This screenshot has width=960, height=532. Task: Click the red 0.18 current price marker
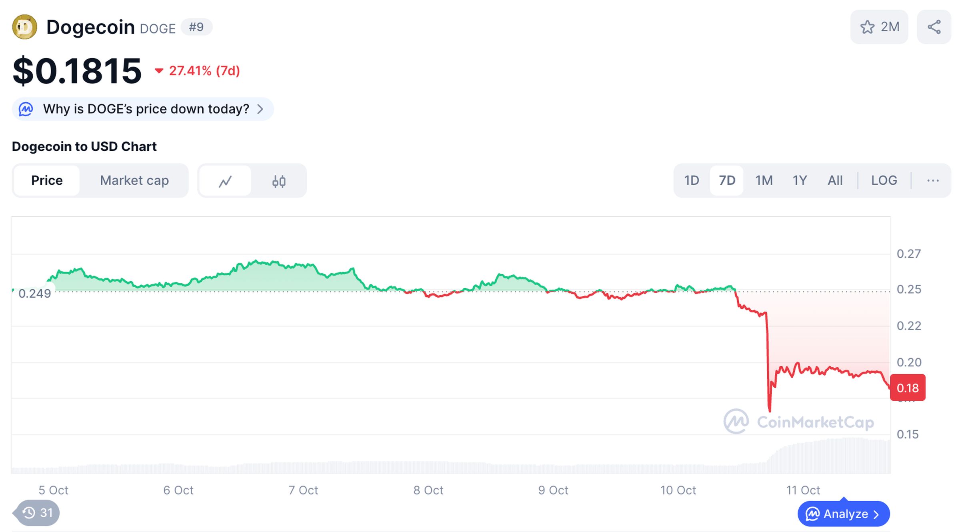coord(907,388)
